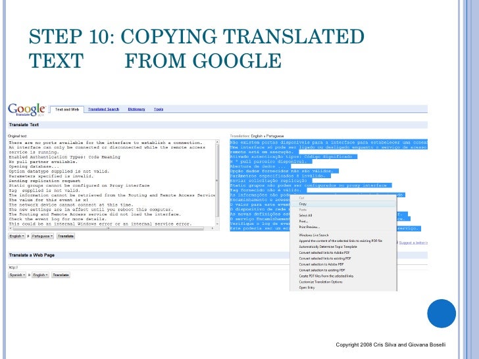Choose Print Preview... in context menu
The height and width of the screenshot is (359, 479).
pyautogui.click(x=343, y=227)
